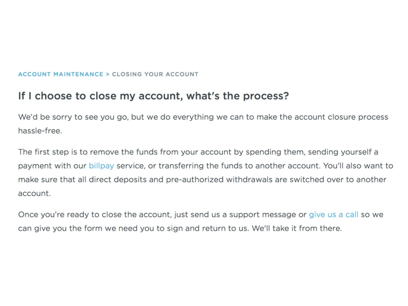The width and height of the screenshot is (408, 306).
Task: Click the word "hassle-free."
Action: 40,131
